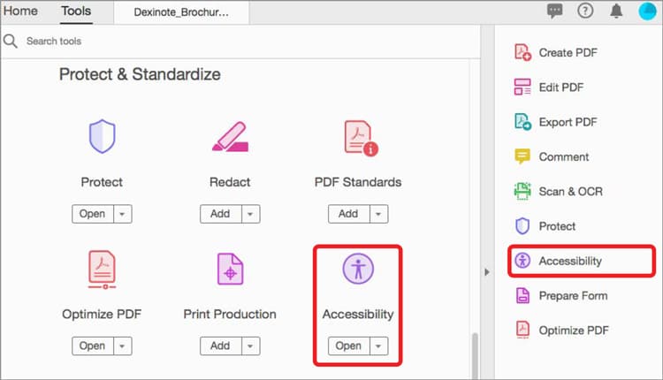Expand the Redact Add dropdown arrow

point(250,214)
